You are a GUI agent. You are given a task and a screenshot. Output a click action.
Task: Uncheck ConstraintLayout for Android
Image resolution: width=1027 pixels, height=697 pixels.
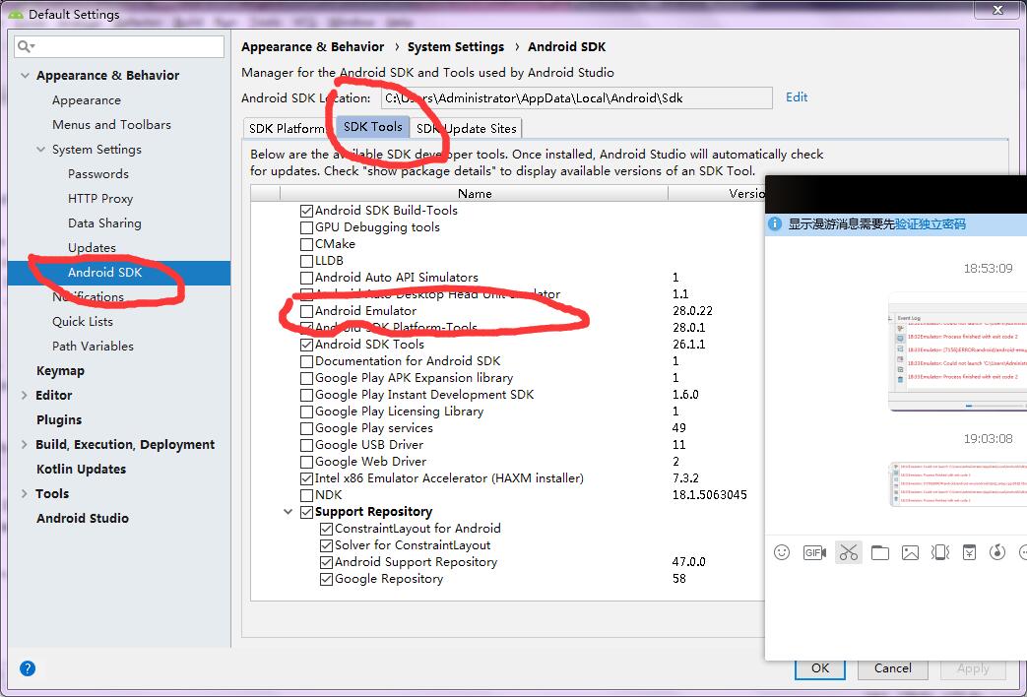[x=326, y=529]
